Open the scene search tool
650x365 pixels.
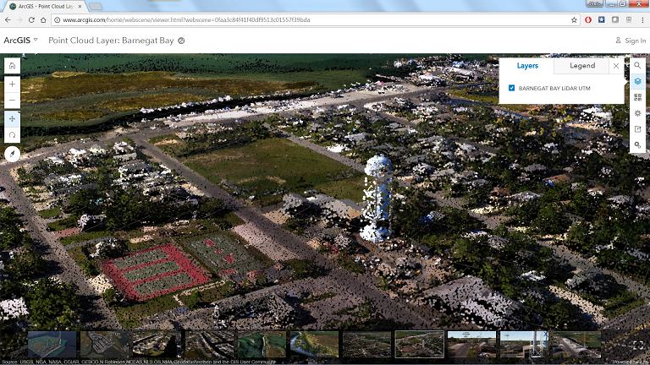tap(637, 65)
